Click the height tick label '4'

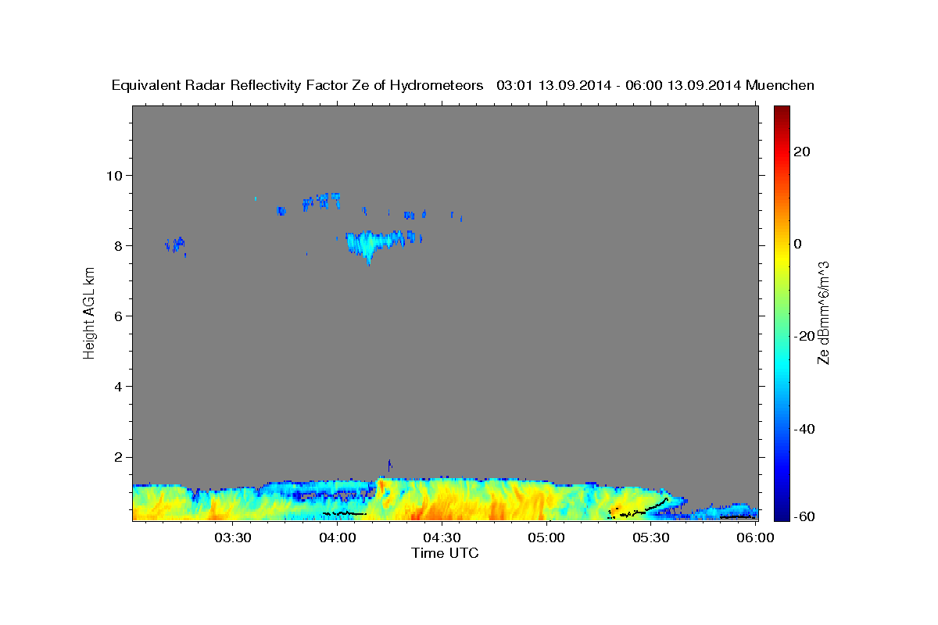point(120,386)
